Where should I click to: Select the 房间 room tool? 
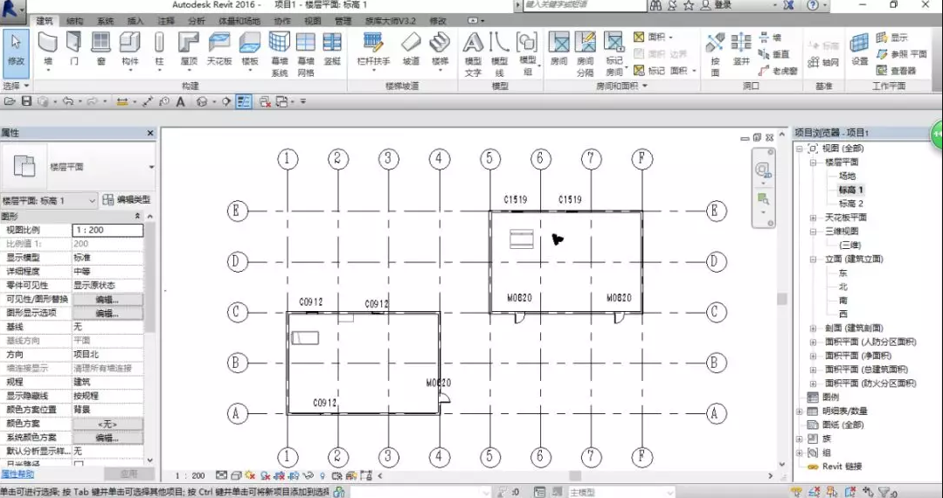point(558,50)
